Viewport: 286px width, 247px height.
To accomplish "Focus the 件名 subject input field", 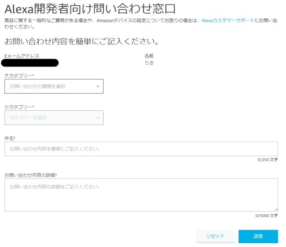I will tap(141, 149).
